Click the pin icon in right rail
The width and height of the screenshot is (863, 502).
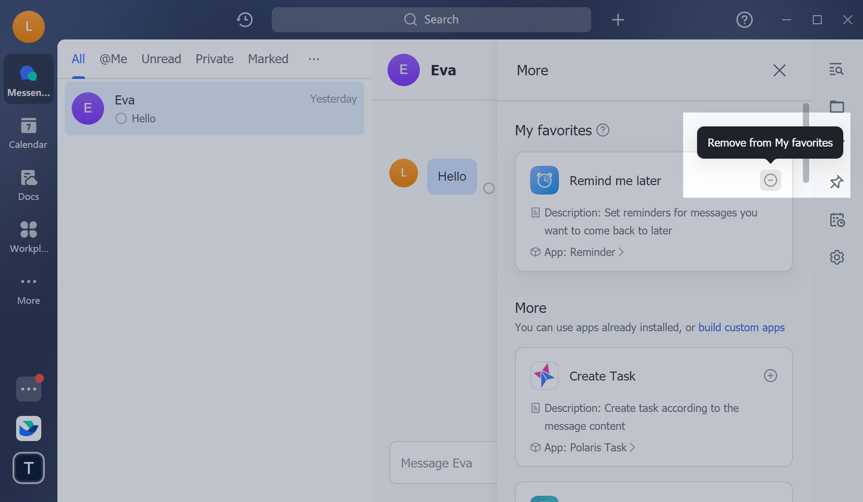point(837,182)
